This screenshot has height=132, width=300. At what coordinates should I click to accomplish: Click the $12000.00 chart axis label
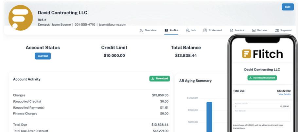[x=192, y=98]
